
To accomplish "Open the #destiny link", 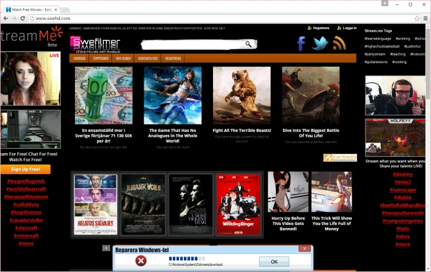I will pos(403,174).
